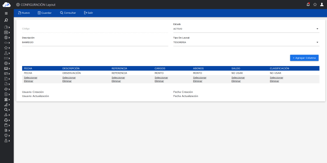Image resolution: width=327 pixels, height=163 pixels.
Task: Click the cloud logo at top left
Action: point(7,4)
